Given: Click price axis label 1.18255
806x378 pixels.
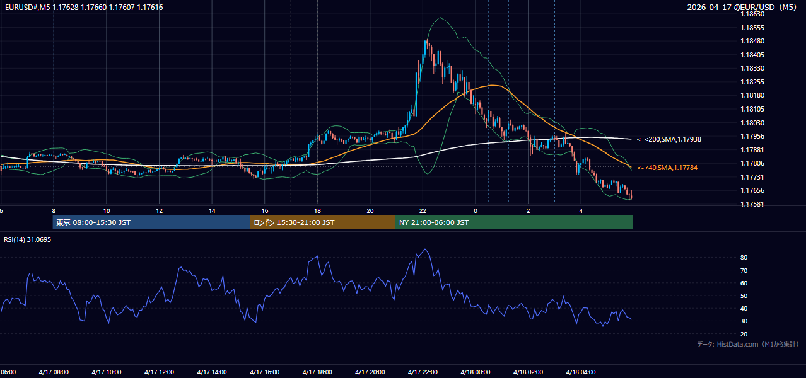Looking at the screenshot, I should click(x=752, y=82).
